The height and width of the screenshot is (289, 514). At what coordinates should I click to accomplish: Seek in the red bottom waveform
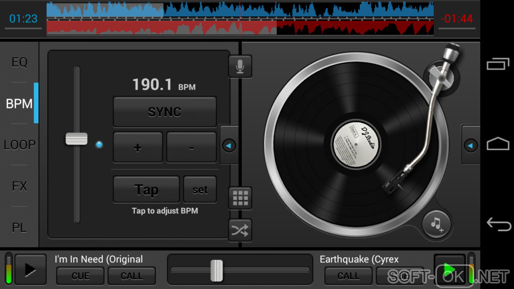tap(240, 28)
